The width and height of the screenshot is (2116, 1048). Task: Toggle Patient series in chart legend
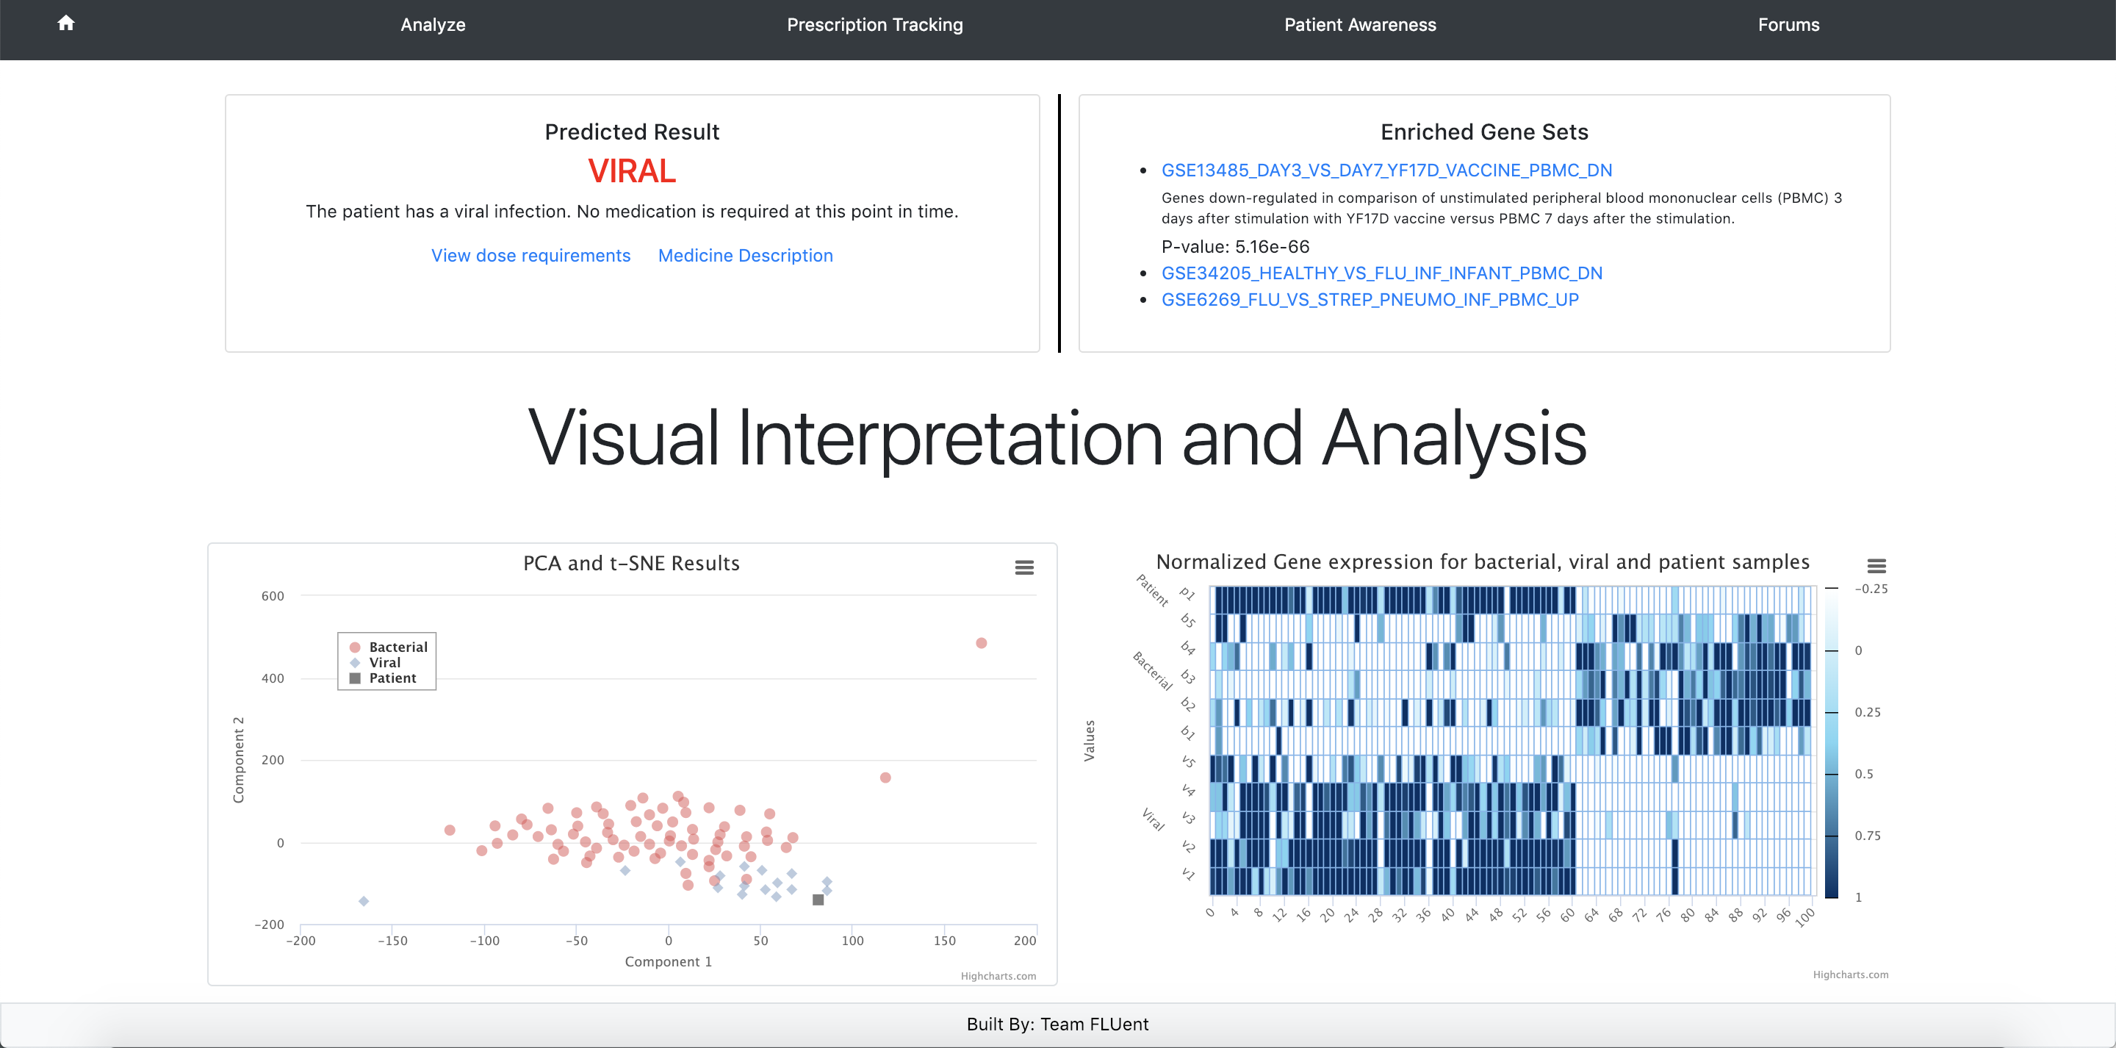coord(392,678)
